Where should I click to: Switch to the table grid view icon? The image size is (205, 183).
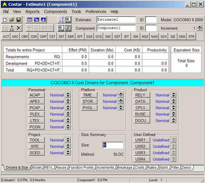(29, 20)
